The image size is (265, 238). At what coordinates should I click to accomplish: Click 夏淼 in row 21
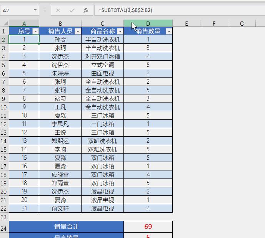coord(60,200)
